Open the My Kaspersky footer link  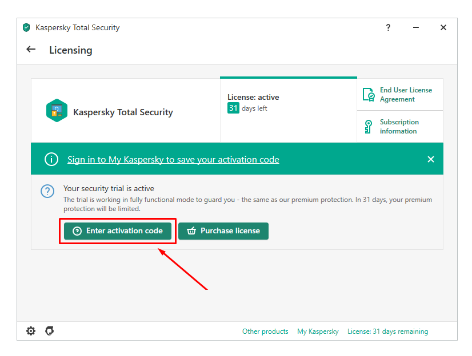pyautogui.click(x=318, y=331)
